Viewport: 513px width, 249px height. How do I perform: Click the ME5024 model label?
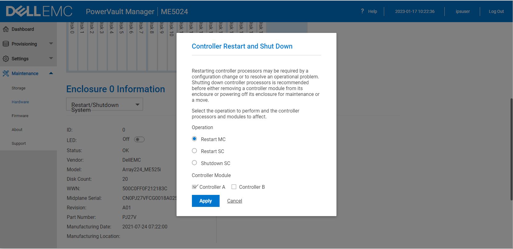tap(174, 11)
